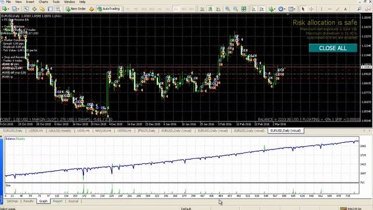Switch chart to candlesticks style

click(210, 9)
